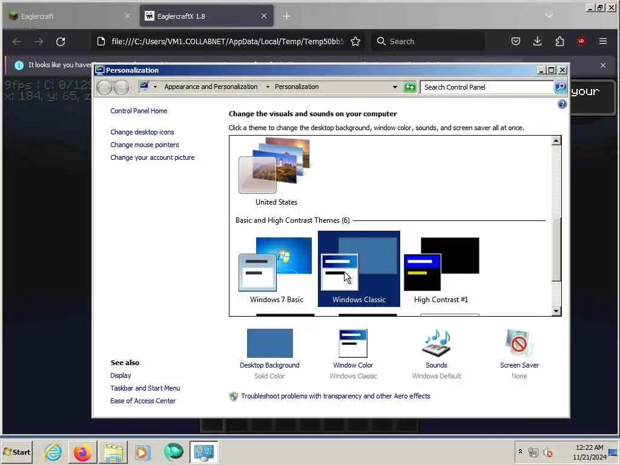This screenshot has height=465, width=620.
Task: Click the Firefox Search box
Action: tap(428, 42)
